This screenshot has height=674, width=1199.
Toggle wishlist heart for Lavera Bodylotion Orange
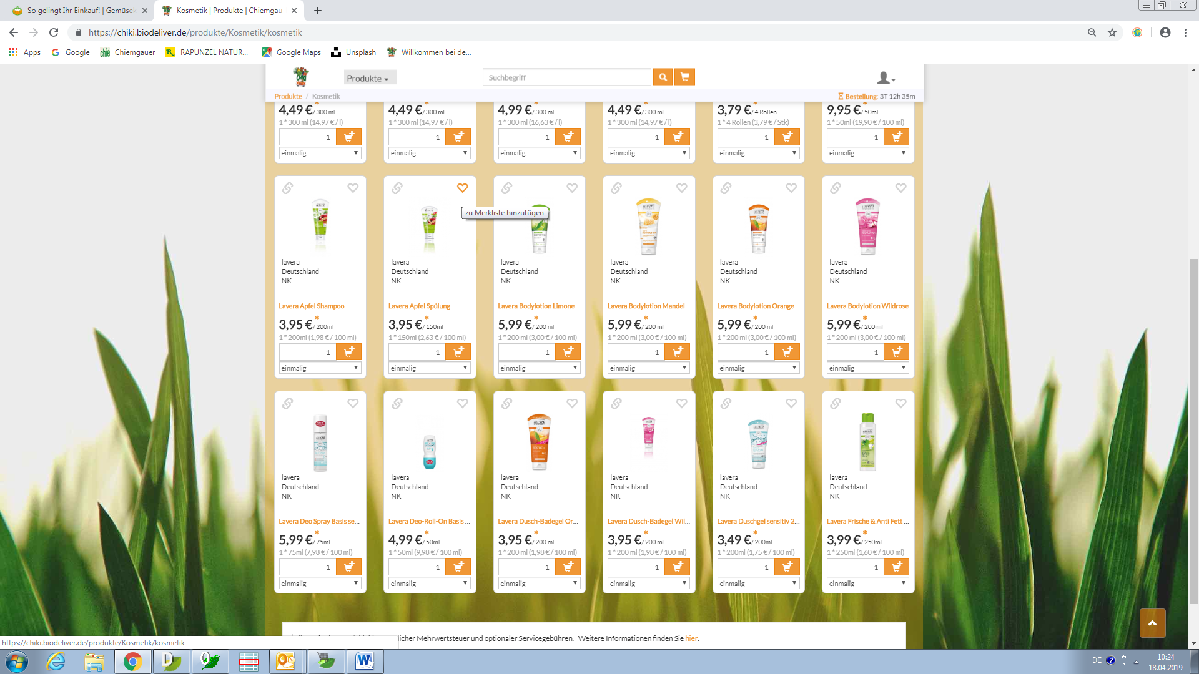tap(791, 188)
